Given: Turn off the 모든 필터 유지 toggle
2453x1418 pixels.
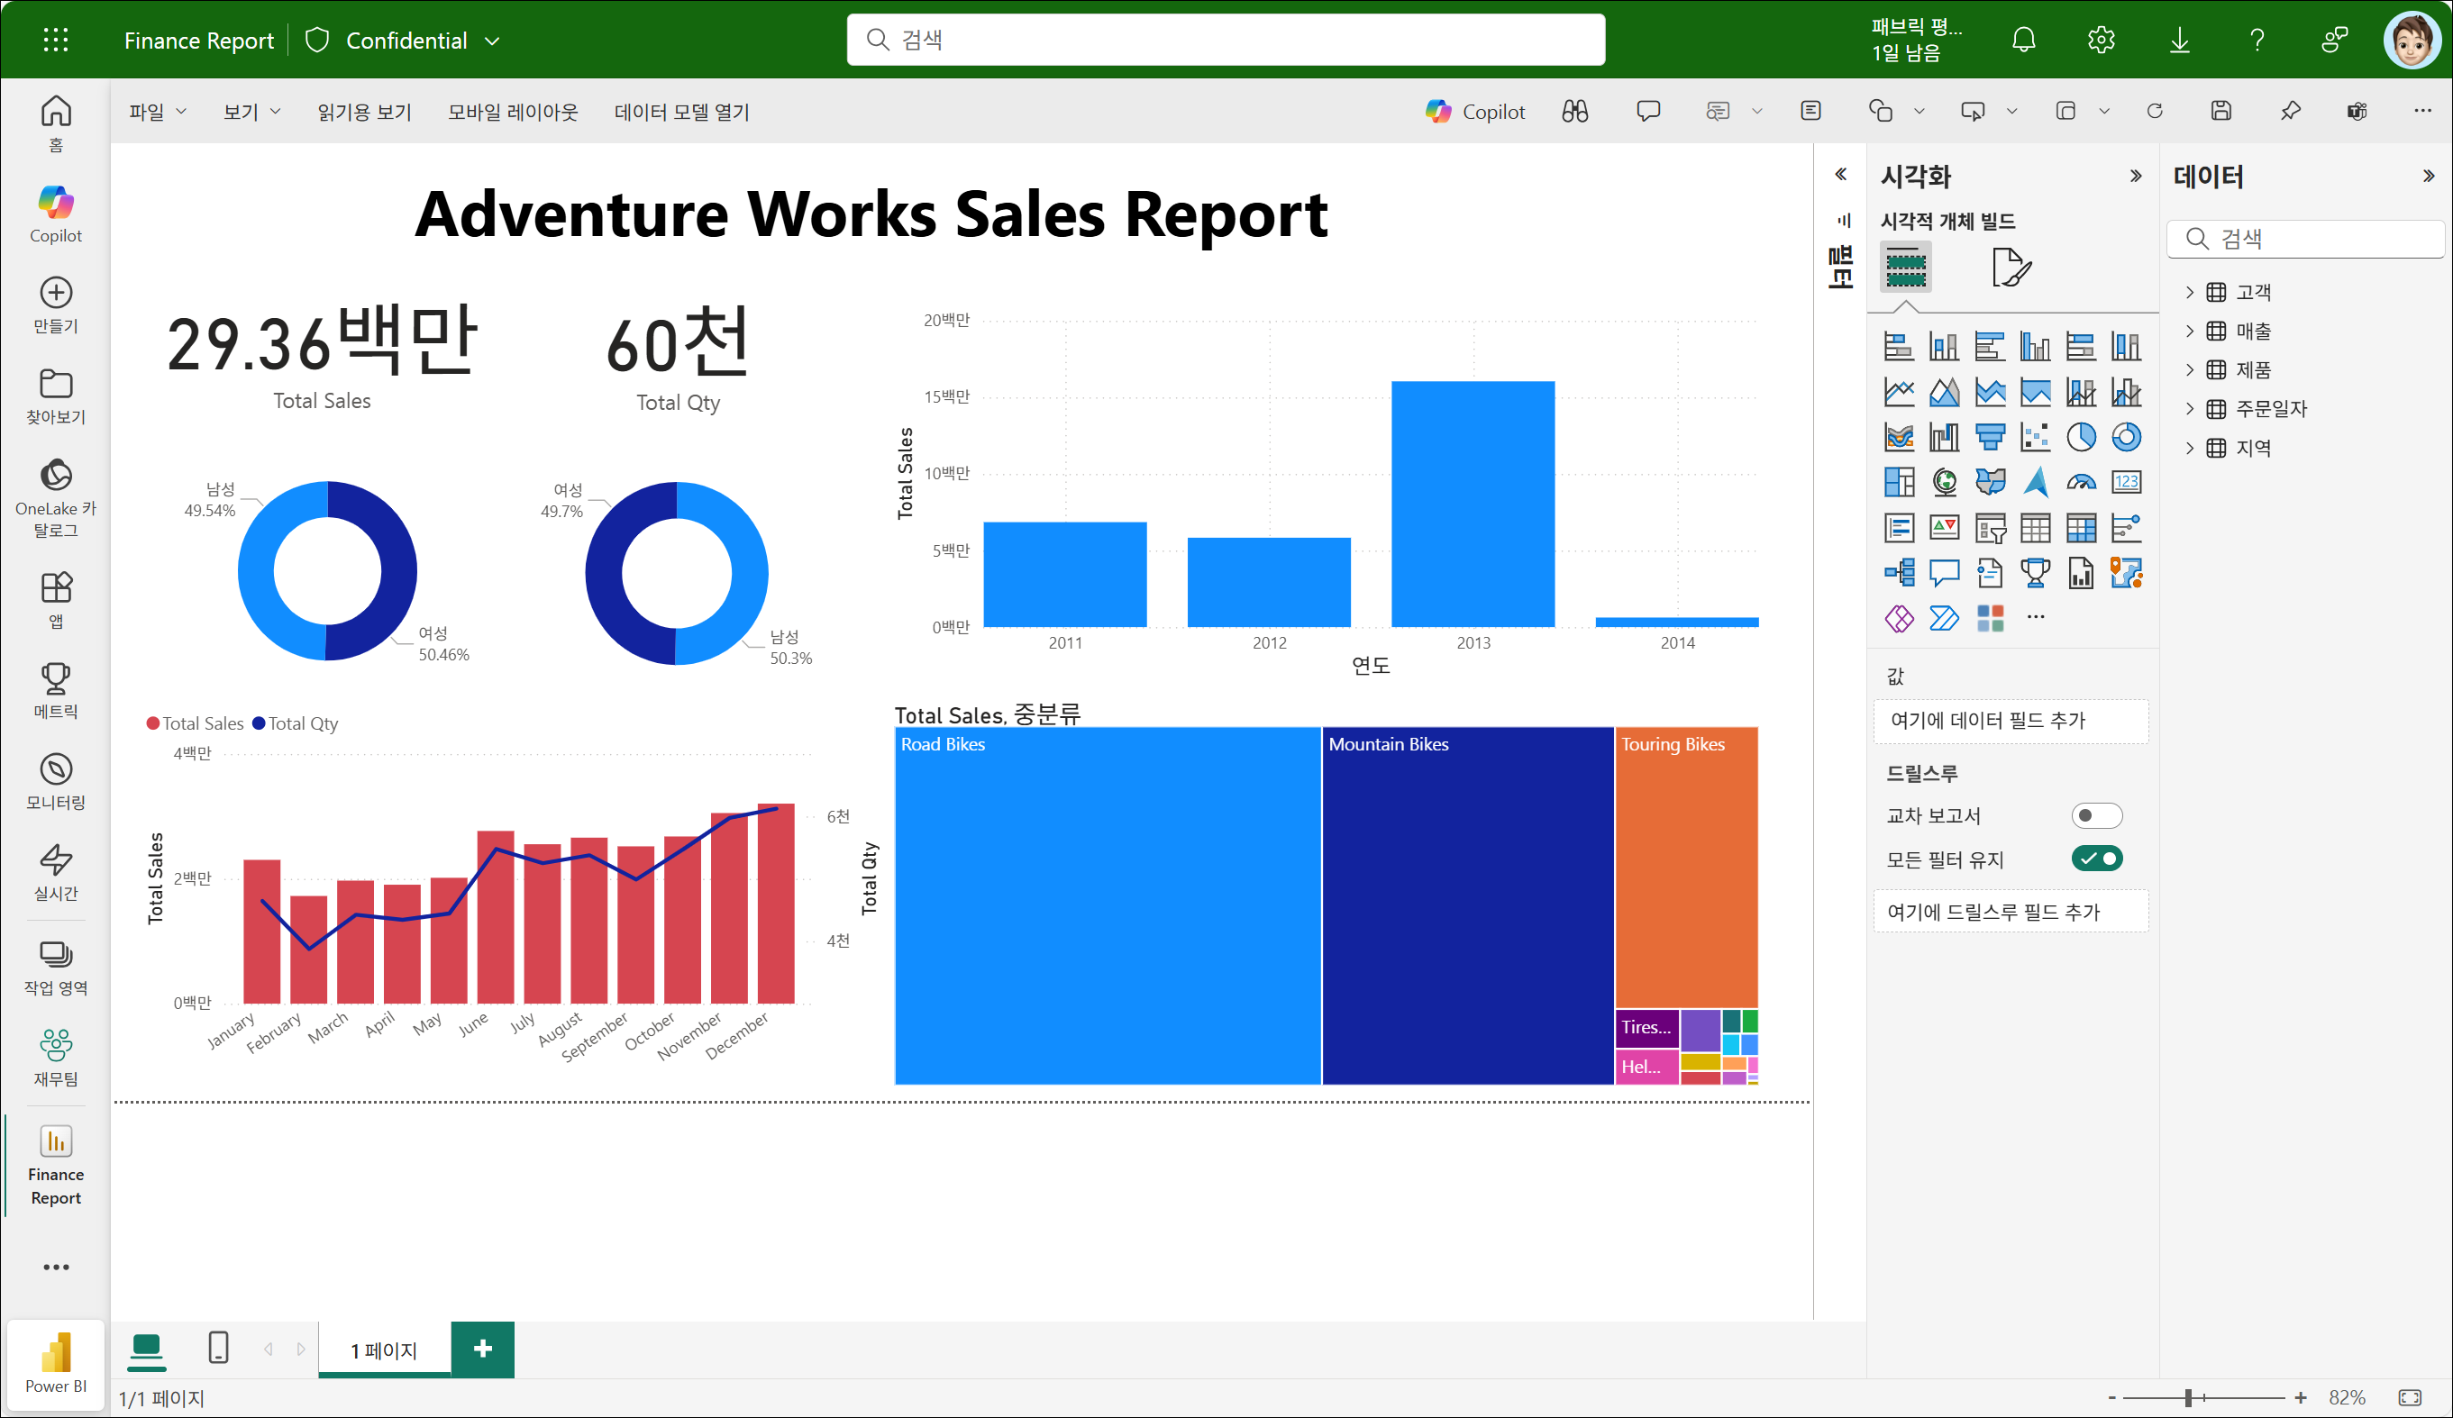Looking at the screenshot, I should coord(2096,859).
